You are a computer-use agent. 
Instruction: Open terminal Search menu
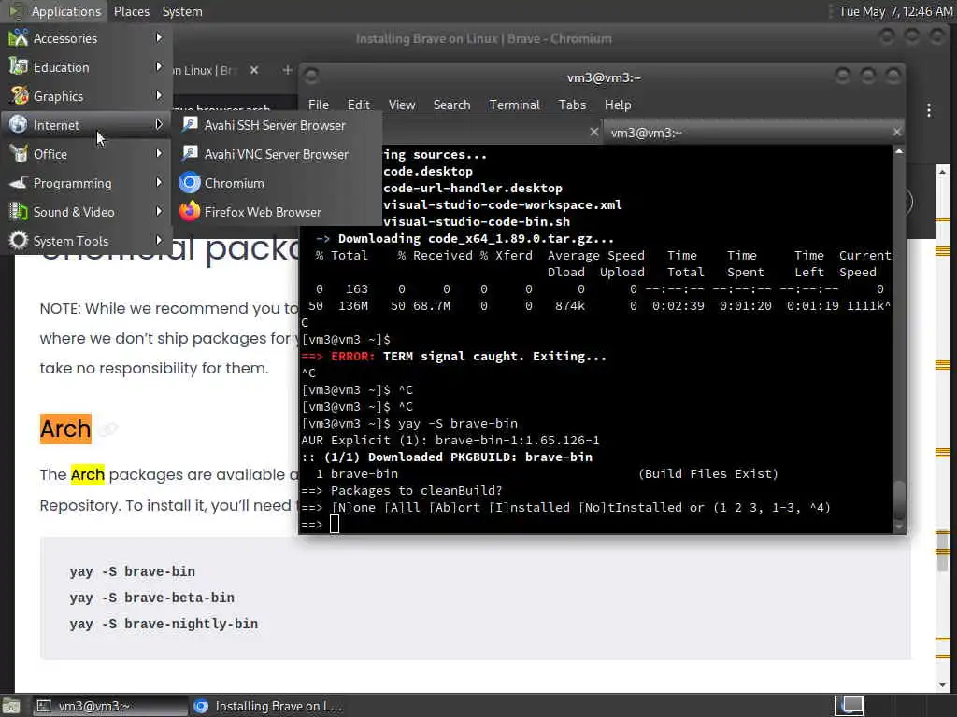tap(451, 105)
